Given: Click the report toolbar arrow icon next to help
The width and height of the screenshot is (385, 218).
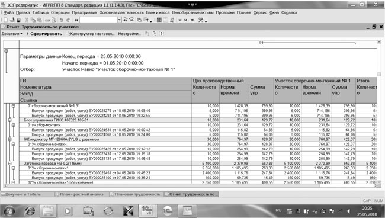Looking at the screenshot, I should 155,34.
